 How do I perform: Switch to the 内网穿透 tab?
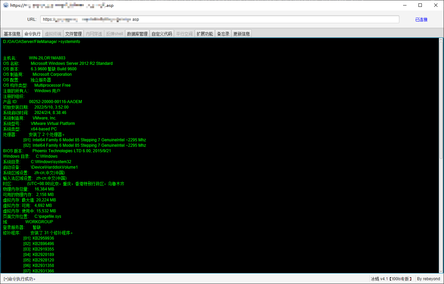94,34
